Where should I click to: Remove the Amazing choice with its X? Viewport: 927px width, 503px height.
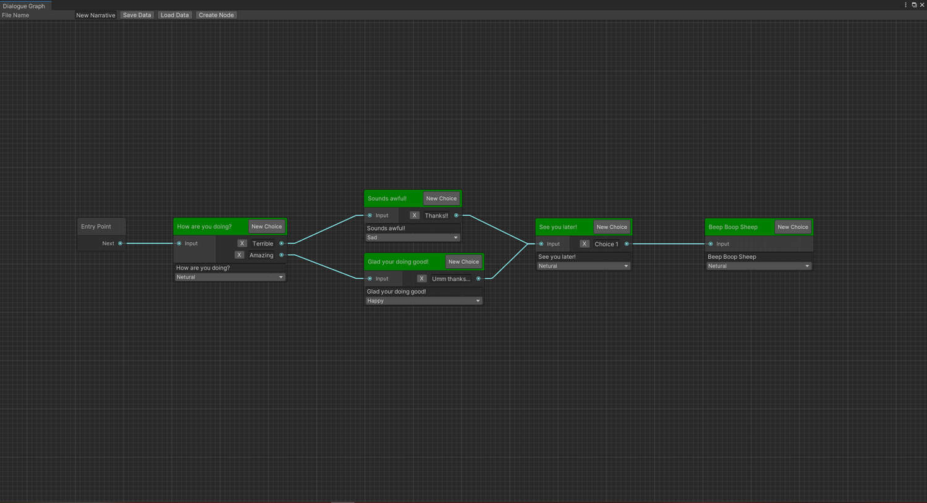click(x=239, y=255)
